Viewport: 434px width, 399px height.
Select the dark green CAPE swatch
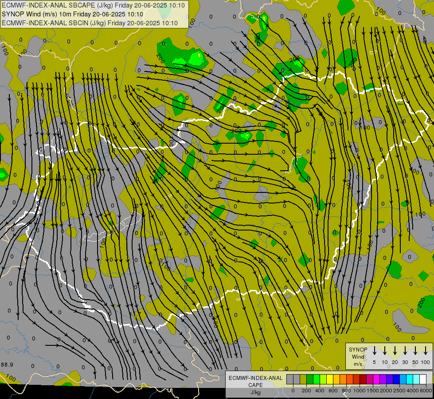pos(310,379)
